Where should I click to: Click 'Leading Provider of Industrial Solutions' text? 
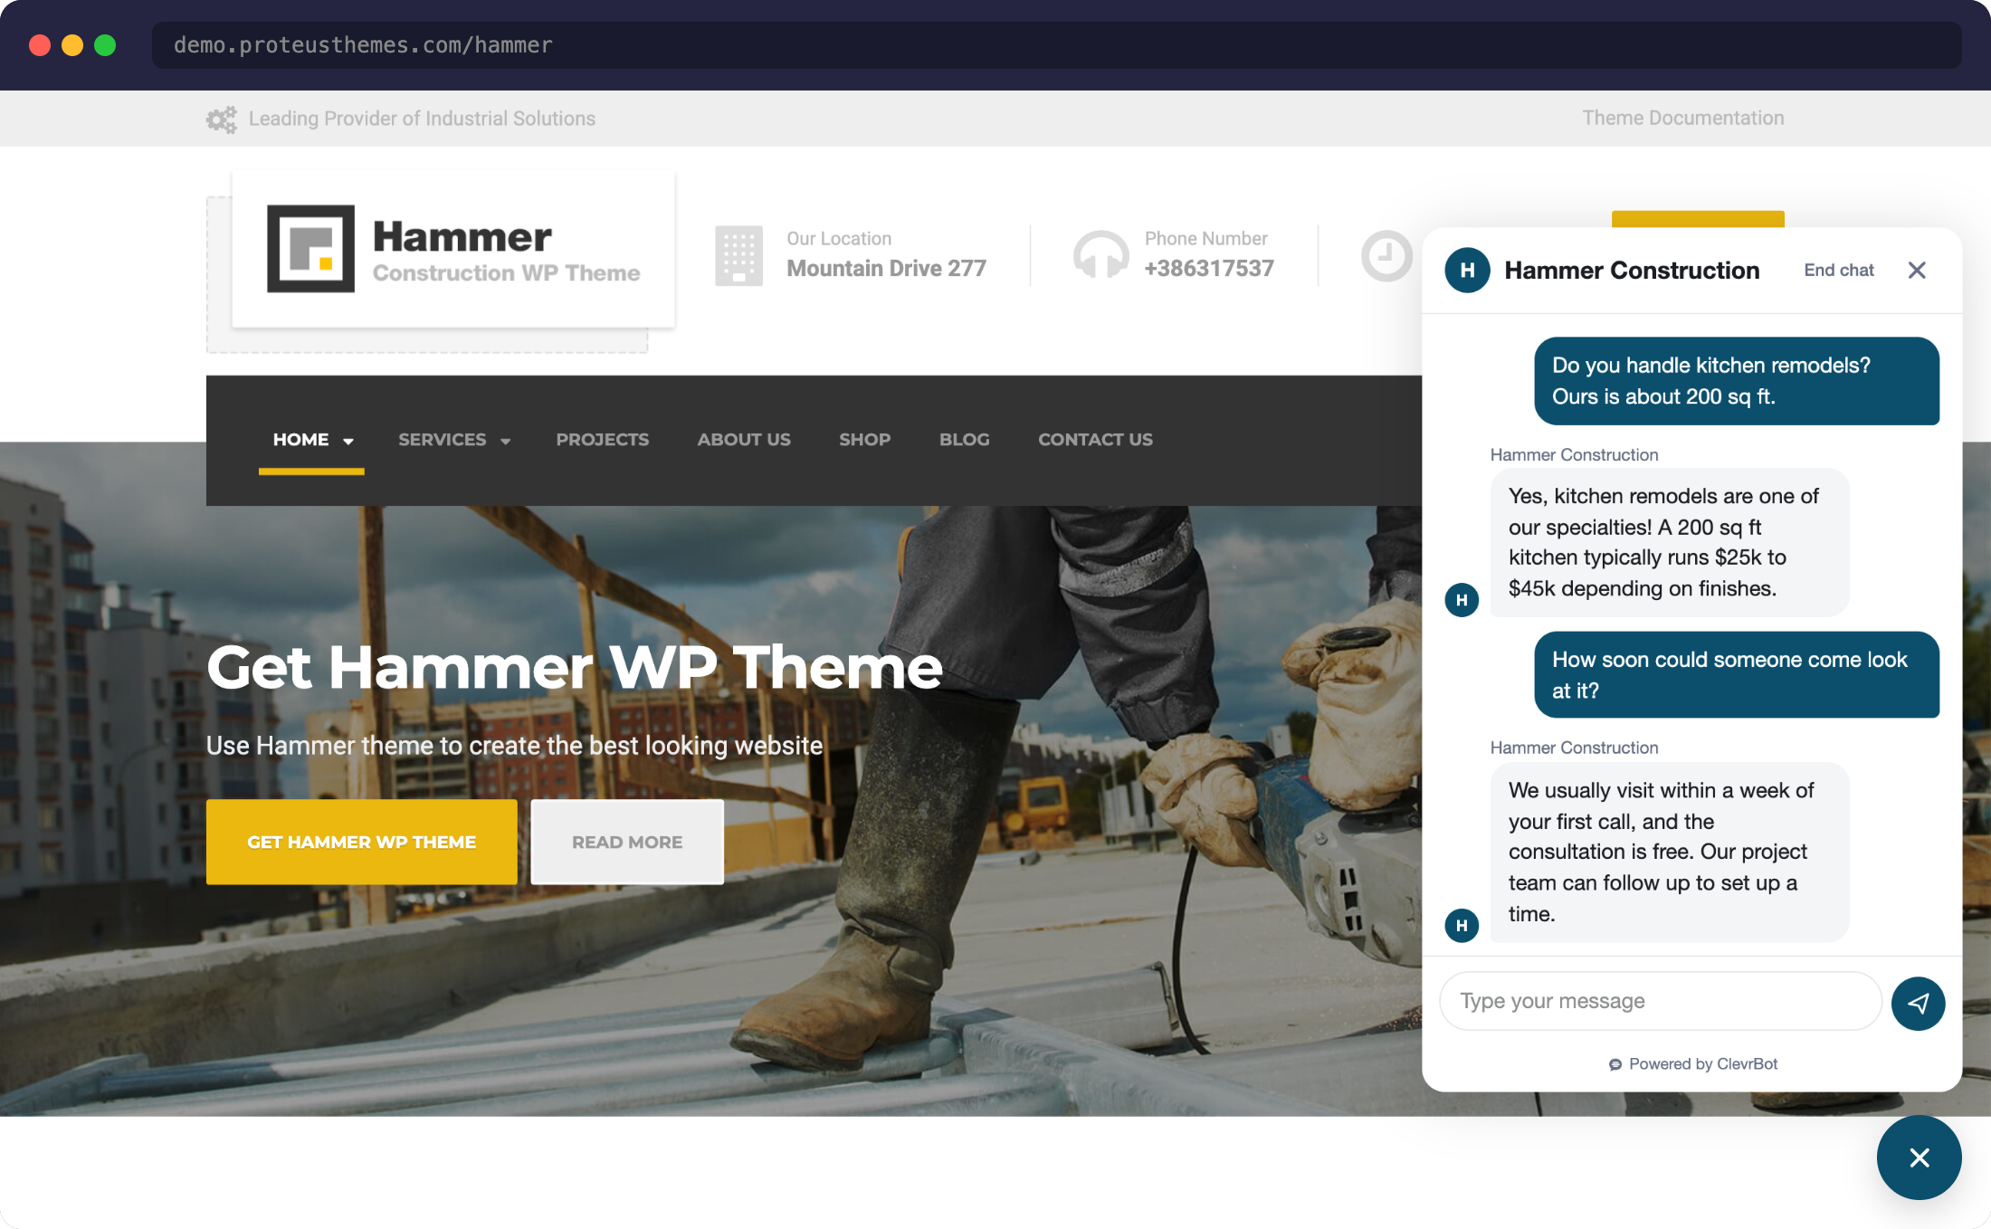[x=422, y=119]
